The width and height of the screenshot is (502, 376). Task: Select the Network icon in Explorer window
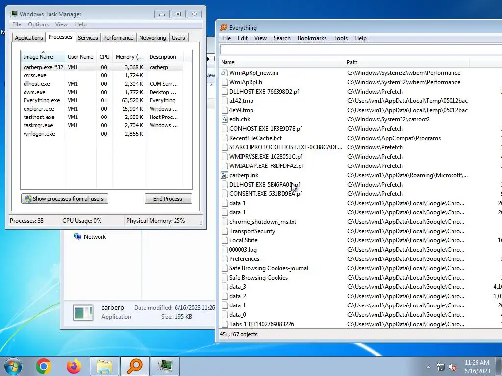pyautogui.click(x=77, y=236)
